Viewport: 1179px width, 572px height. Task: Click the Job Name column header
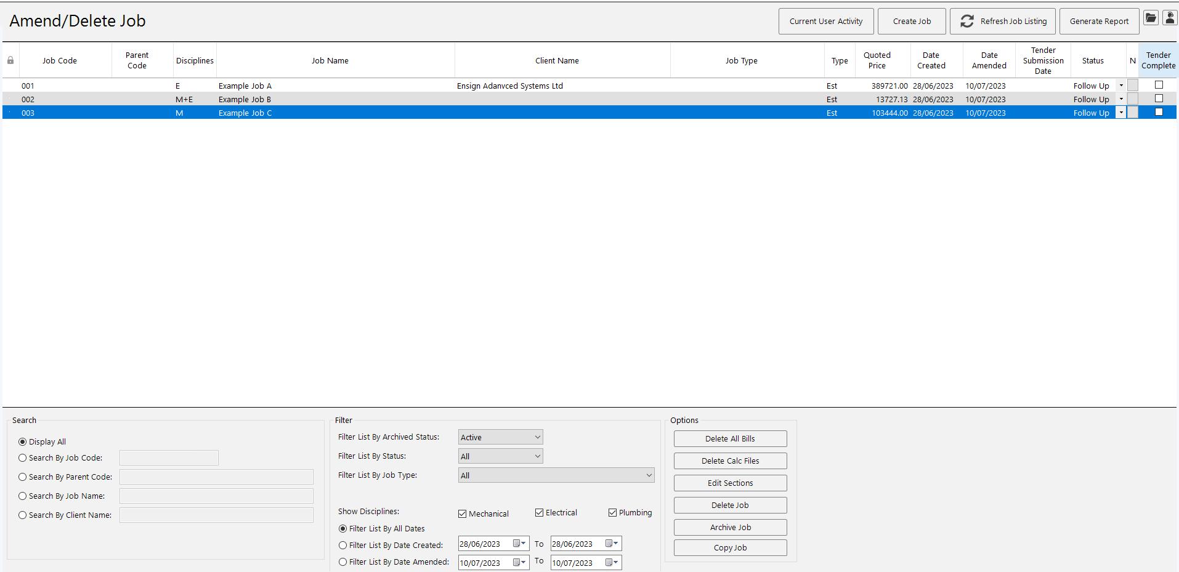point(330,60)
